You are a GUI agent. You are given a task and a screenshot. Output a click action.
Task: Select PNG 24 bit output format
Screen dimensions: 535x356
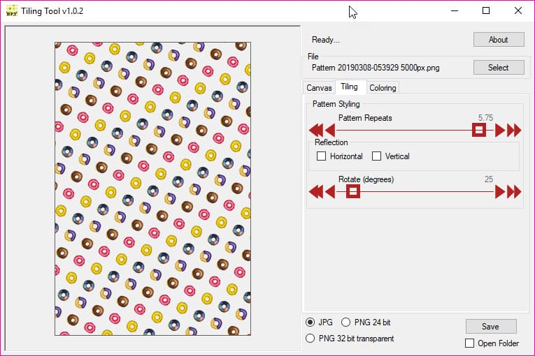point(345,322)
